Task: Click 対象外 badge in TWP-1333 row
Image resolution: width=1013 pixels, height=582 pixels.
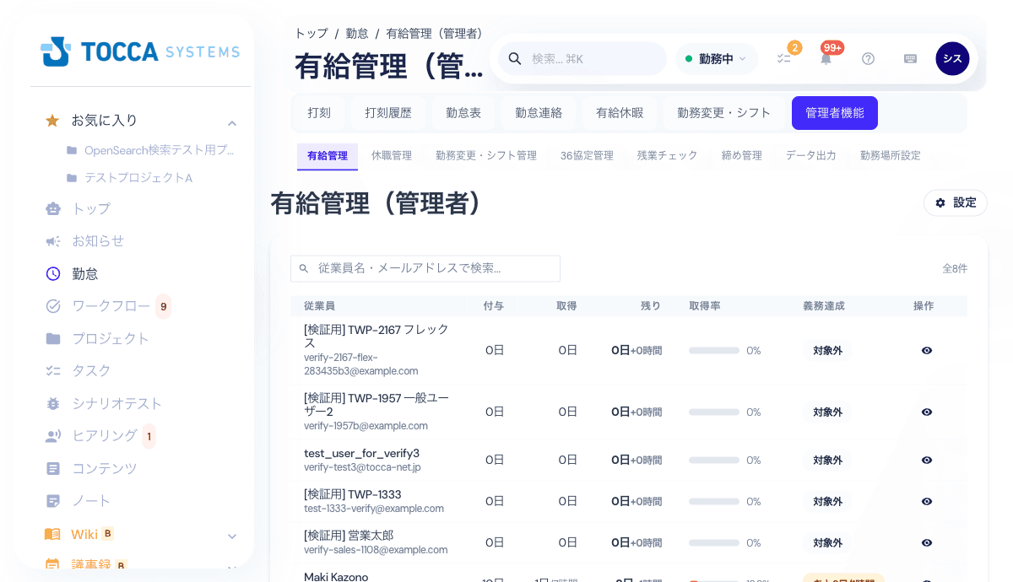Action: pyautogui.click(x=827, y=502)
